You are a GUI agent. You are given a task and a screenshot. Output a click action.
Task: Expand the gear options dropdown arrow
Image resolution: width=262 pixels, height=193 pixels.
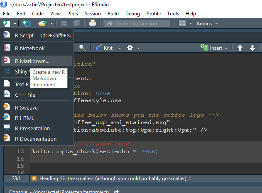point(138,48)
